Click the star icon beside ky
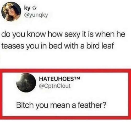The image size is (131, 122). click(x=35, y=8)
